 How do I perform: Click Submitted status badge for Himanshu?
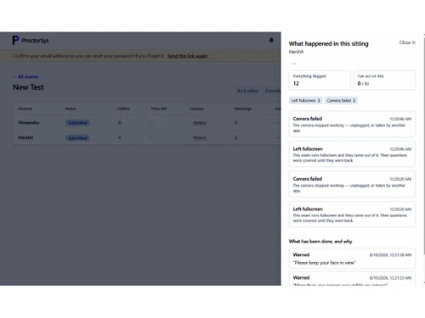tap(77, 123)
